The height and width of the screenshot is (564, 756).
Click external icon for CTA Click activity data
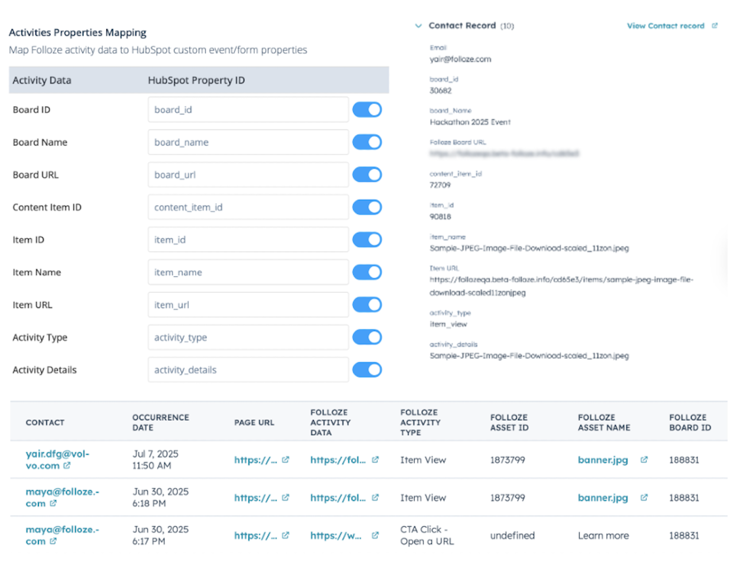[x=375, y=536]
